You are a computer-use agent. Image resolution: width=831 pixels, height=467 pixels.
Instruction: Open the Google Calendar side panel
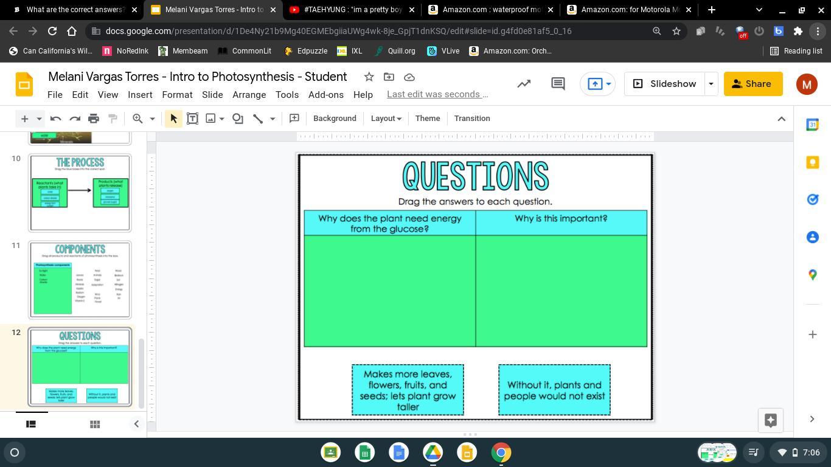pos(812,124)
